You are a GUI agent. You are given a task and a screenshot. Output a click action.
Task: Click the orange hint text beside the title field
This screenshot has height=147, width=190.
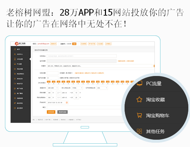pos(126,61)
